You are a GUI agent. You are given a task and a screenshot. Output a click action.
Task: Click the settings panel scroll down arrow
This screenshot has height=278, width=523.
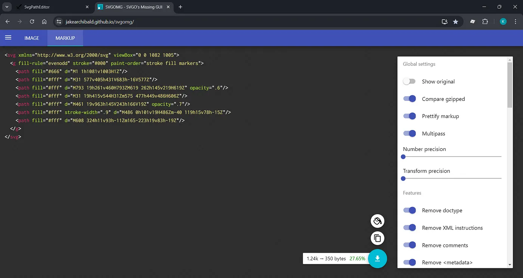[510, 265]
